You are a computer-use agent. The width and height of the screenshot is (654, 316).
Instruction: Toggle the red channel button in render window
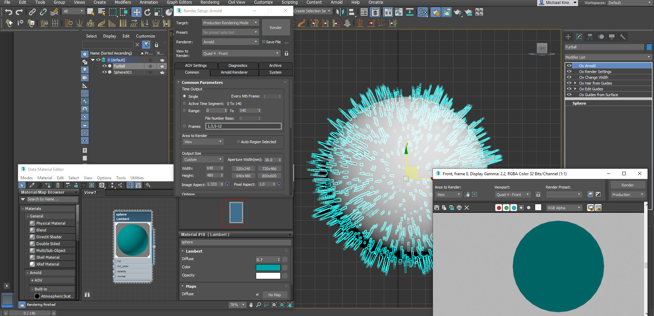499,208
